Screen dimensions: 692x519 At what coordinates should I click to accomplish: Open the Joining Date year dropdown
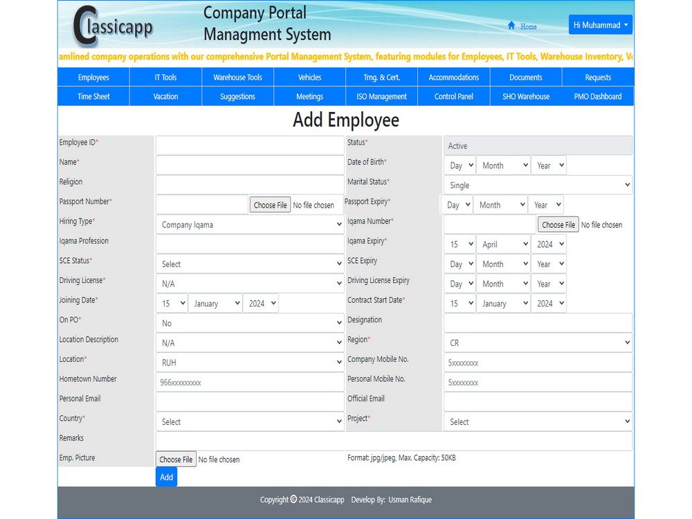click(260, 303)
